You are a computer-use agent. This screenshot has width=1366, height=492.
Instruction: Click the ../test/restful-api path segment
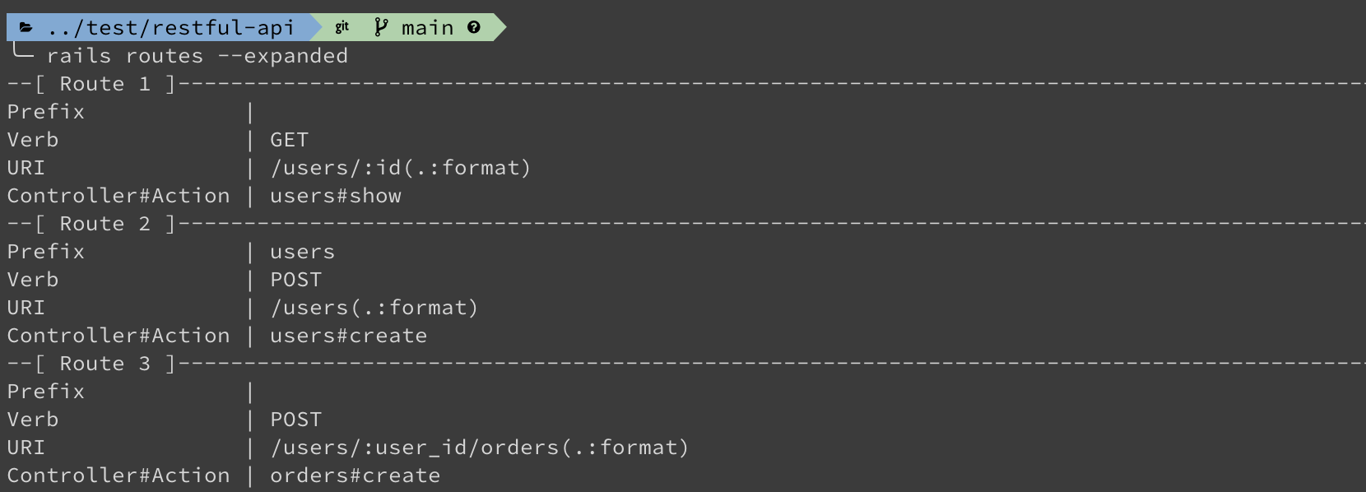[x=171, y=28]
